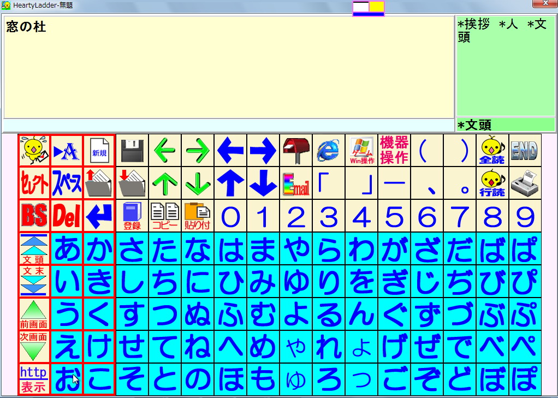Print using the printer icon
558x398 pixels.
(525, 183)
